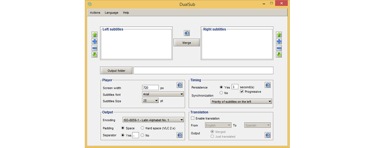Image resolution: width=375 pixels, height=148 pixels.
Task: Click the Screen width 720 field
Action: (150, 88)
